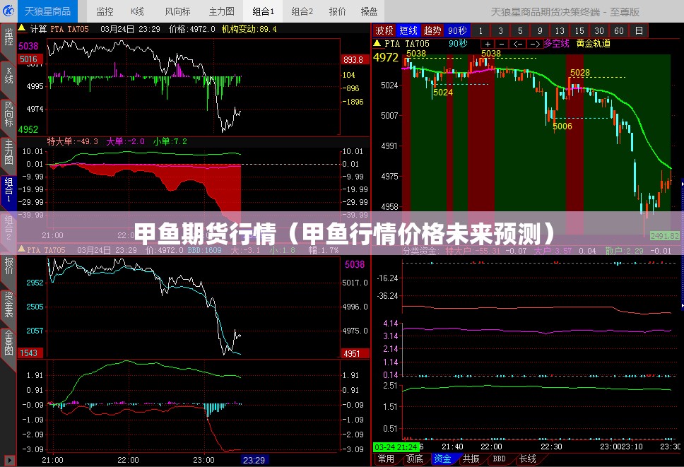Zoom in chart with the + button
Screen dimensions: 684x467
(x=488, y=44)
